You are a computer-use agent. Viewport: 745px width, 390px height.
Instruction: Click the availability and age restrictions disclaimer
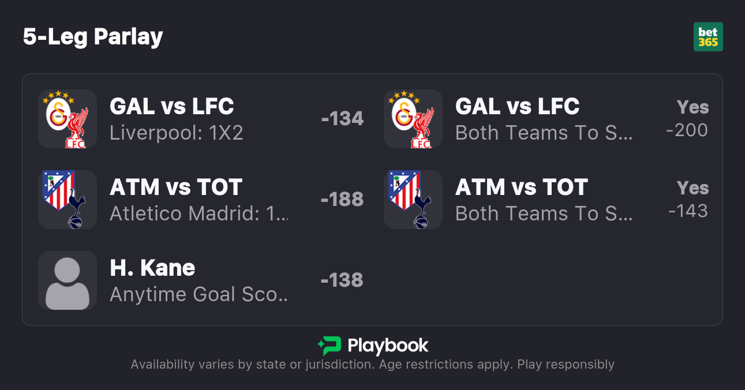(x=372, y=365)
